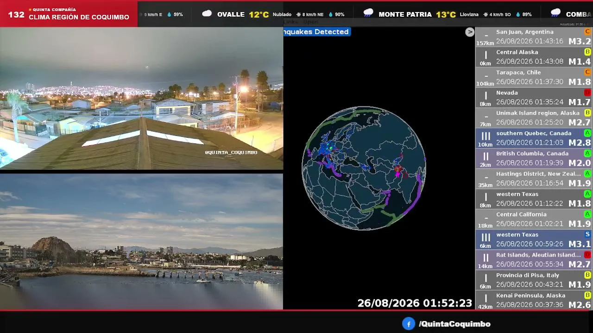Select the Tarapaca, Chile earthquake entry

coord(534,77)
